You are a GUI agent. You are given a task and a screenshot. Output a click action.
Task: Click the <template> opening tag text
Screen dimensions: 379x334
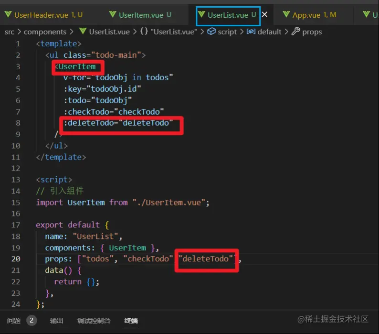click(x=59, y=44)
